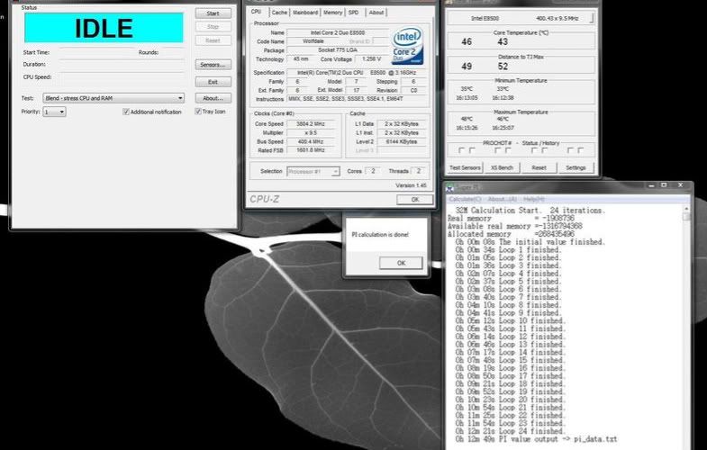The height and width of the screenshot is (450, 707).
Task: Click the XS Bench button
Action: pos(502,167)
